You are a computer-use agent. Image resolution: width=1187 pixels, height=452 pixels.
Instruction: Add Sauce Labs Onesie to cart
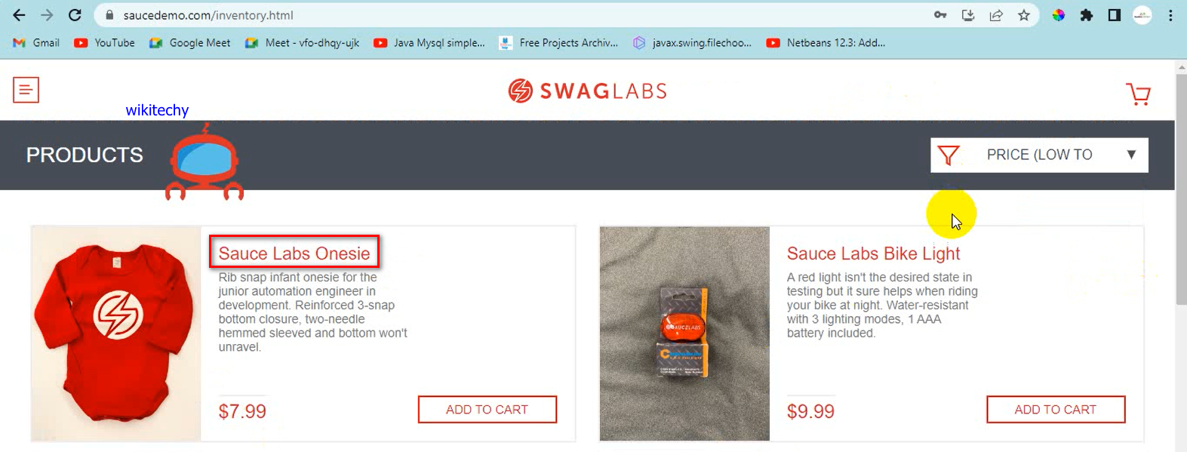(487, 410)
